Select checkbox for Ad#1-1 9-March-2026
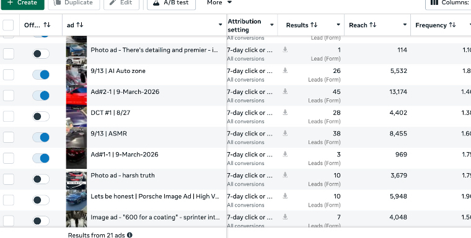Viewport: 471px width, 238px height. coord(9,158)
